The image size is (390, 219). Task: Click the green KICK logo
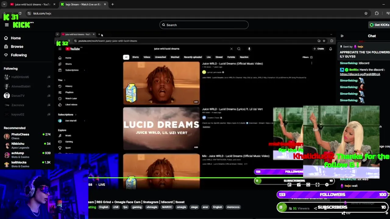click(23, 25)
